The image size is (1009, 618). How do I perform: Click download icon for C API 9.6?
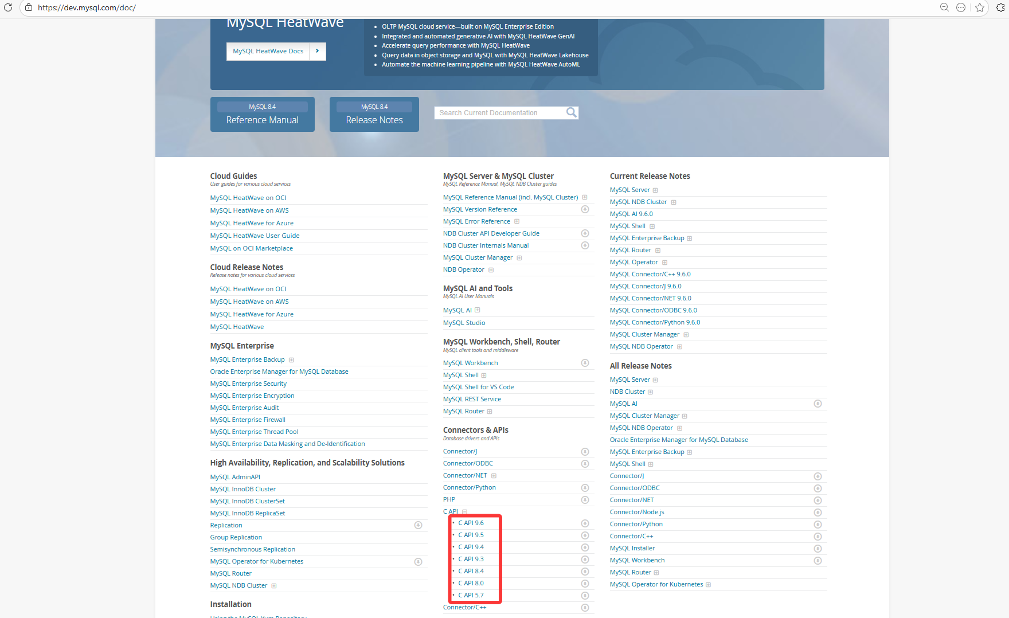[585, 523]
